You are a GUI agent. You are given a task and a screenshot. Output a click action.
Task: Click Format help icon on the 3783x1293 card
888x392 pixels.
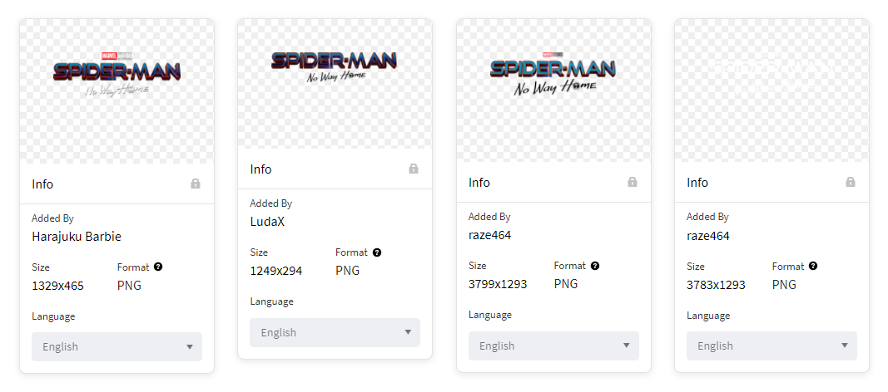(813, 267)
